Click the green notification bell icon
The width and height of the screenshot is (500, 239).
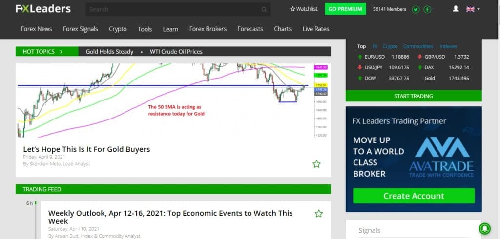[485, 228]
